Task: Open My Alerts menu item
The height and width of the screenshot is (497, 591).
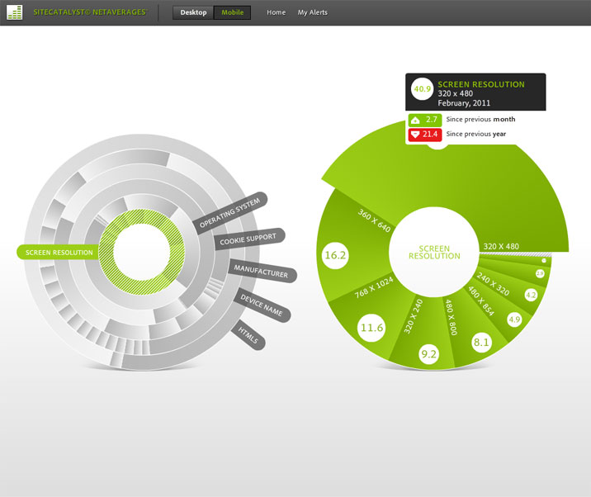Action: [313, 12]
